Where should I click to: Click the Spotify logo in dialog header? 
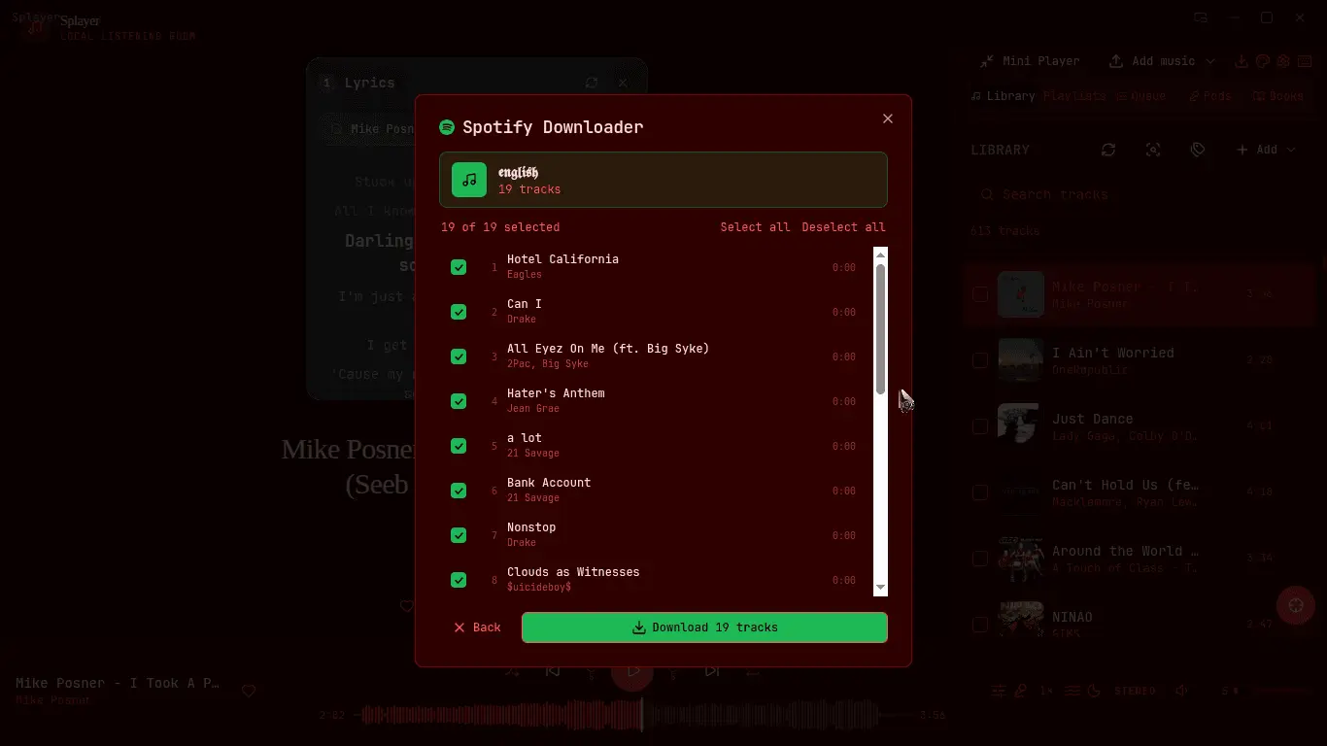point(447,127)
